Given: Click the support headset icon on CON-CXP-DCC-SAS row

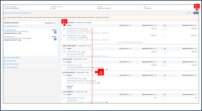Looking at the screenshot, I should point(83,79).
